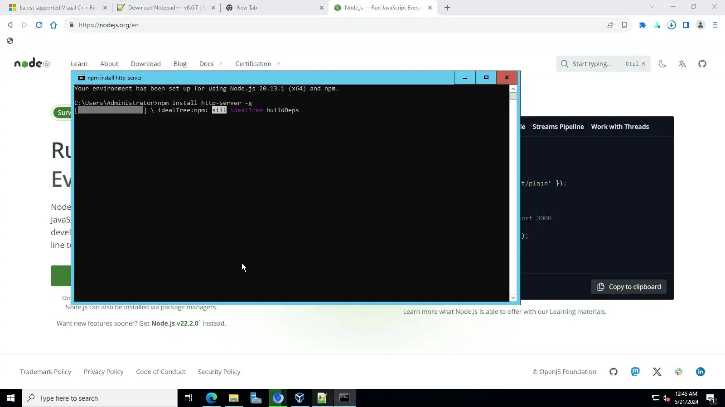Open the X social icon in footer

point(657,372)
